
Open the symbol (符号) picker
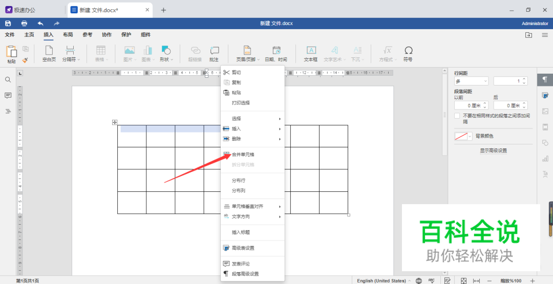[x=408, y=53]
